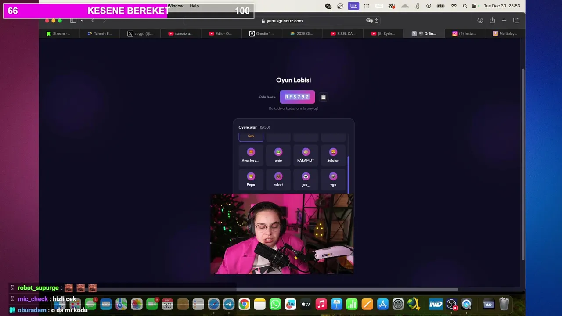
Task: Switch to the 'Multiplay...' tab
Action: pos(505,34)
